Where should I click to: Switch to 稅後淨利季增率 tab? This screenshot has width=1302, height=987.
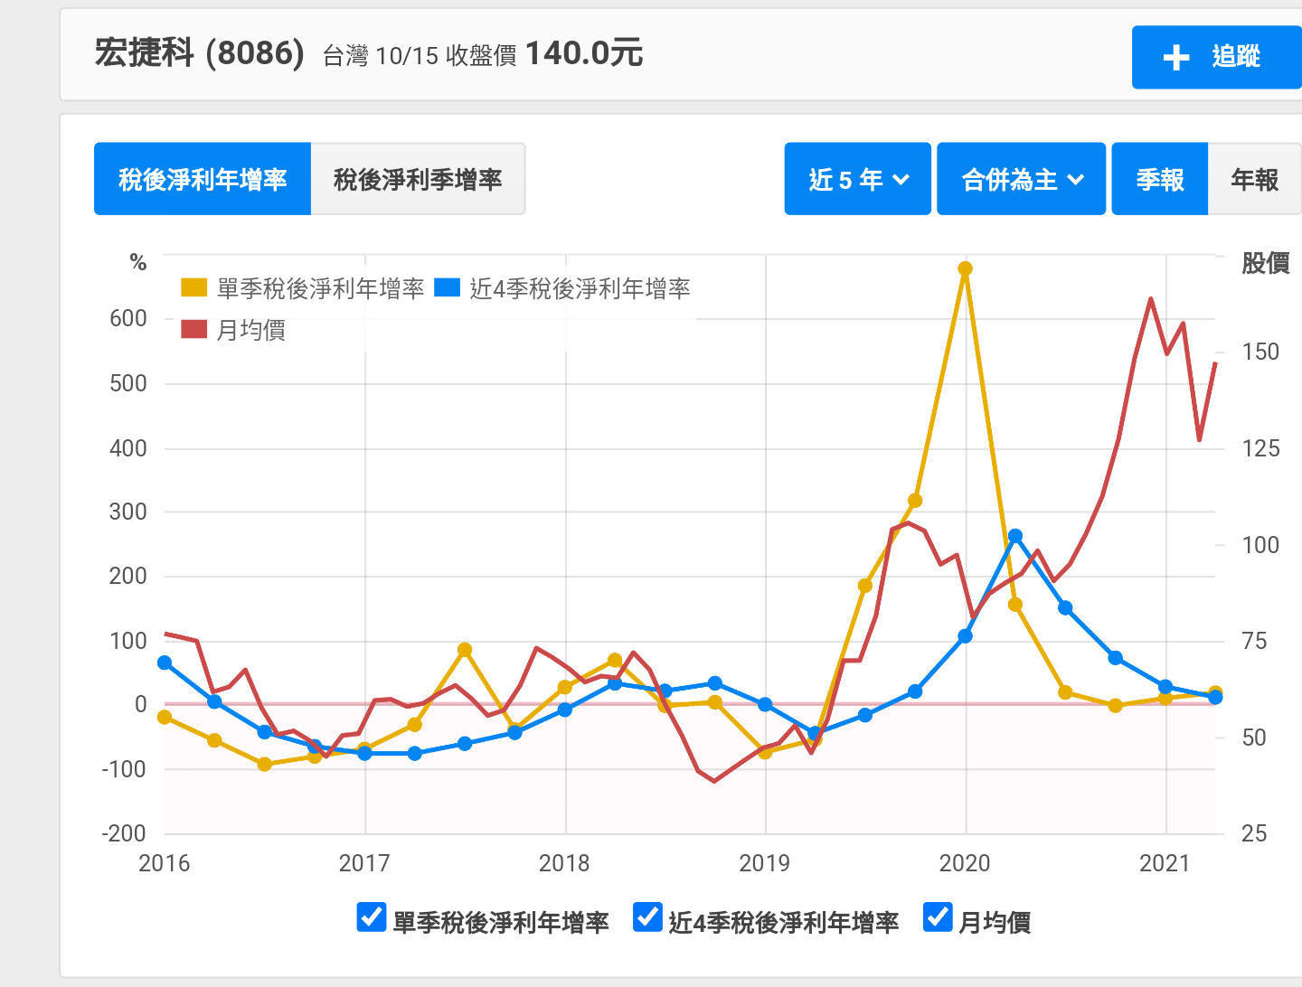(x=418, y=179)
